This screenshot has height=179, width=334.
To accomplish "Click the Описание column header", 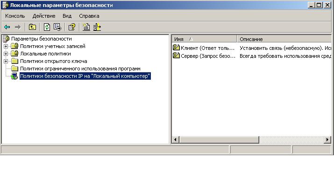I will [284, 39].
